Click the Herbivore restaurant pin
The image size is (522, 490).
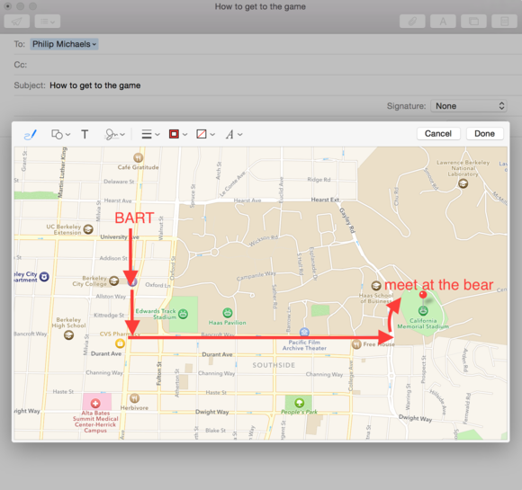click(x=134, y=398)
